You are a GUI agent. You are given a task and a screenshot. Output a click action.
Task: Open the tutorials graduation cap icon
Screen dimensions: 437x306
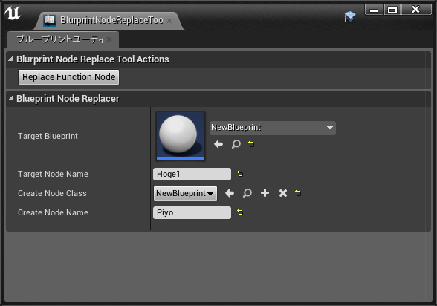click(x=349, y=16)
